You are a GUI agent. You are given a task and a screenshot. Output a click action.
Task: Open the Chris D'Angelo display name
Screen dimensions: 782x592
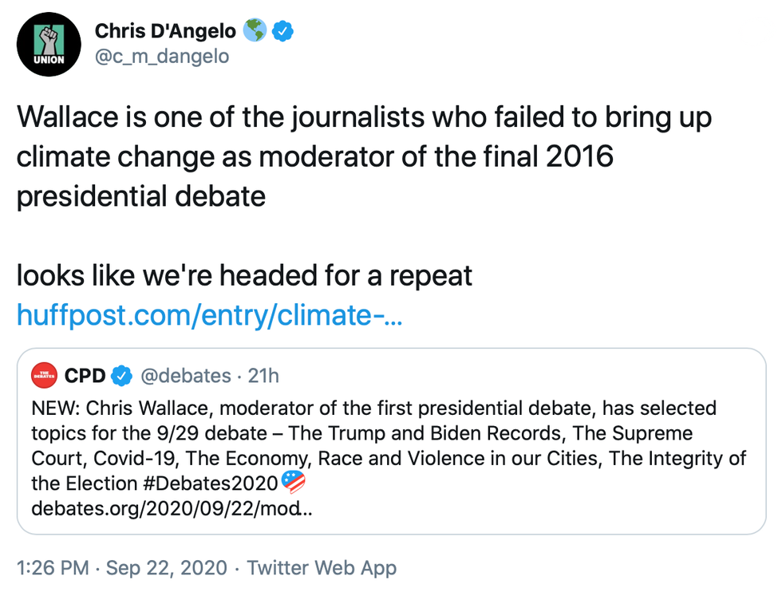[165, 31]
